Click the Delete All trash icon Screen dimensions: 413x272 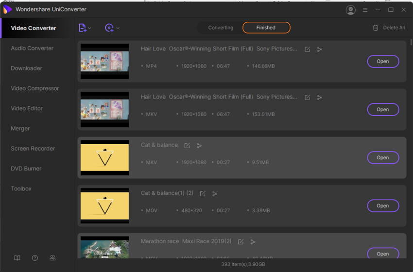pos(376,28)
